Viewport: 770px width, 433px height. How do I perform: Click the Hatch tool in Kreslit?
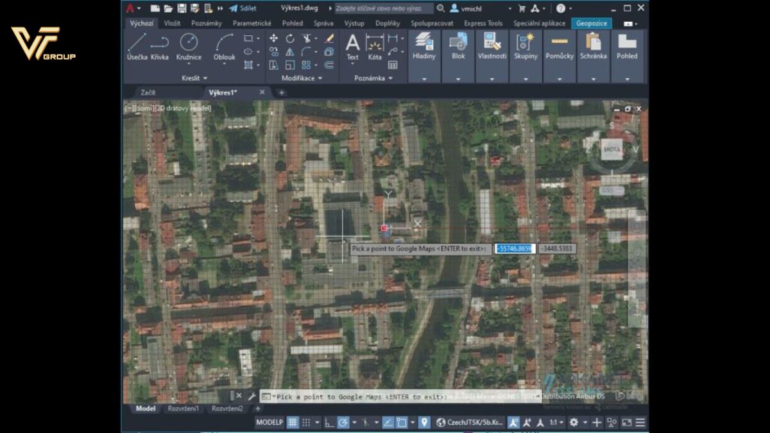[248, 65]
